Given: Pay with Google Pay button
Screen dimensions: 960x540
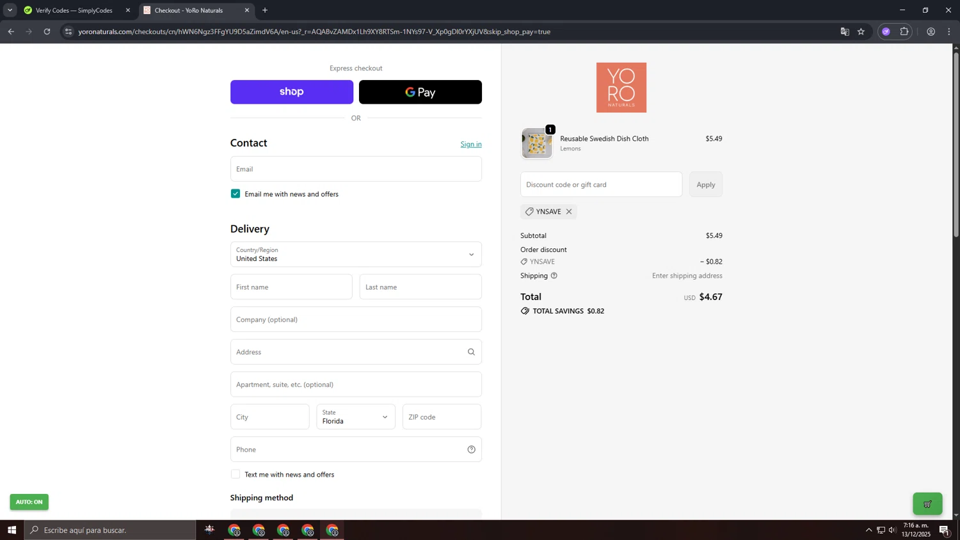Looking at the screenshot, I should pos(420,92).
